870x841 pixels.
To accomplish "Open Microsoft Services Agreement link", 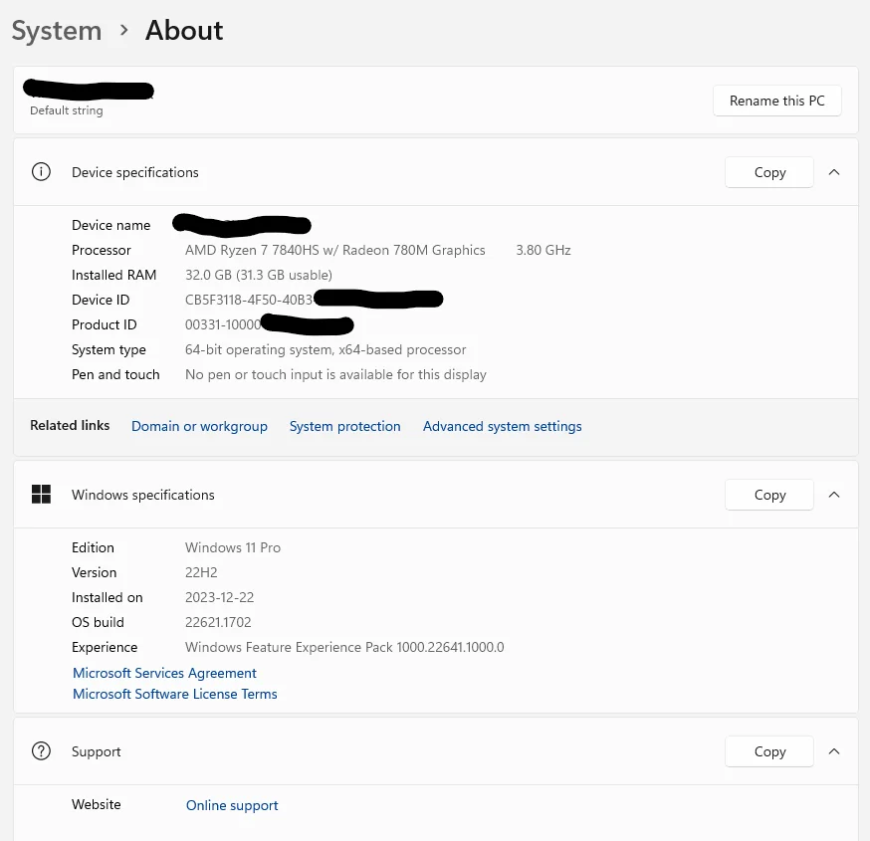I will click(164, 673).
